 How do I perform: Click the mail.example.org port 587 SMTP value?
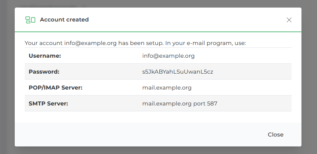click(x=180, y=104)
